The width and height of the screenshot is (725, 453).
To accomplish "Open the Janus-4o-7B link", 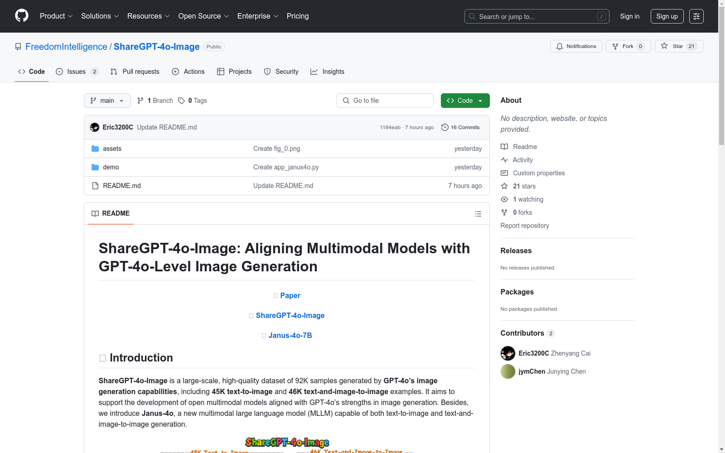I will [290, 335].
